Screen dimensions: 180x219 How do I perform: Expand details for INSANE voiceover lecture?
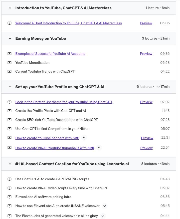point(105,206)
